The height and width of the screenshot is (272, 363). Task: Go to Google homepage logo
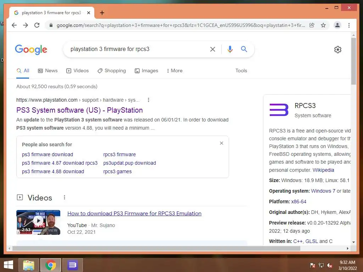coord(31,50)
